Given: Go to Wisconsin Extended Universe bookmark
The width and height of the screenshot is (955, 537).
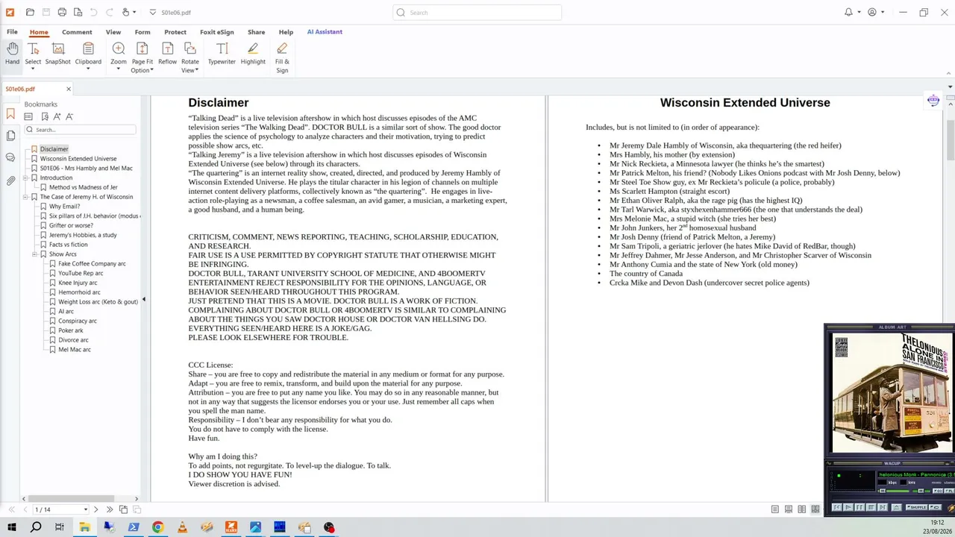Looking at the screenshot, I should [x=78, y=159].
